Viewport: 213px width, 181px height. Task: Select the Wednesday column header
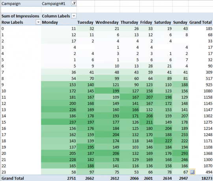107,22
